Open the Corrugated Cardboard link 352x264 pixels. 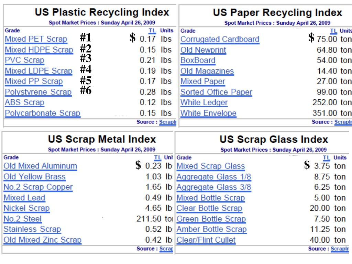(220, 39)
